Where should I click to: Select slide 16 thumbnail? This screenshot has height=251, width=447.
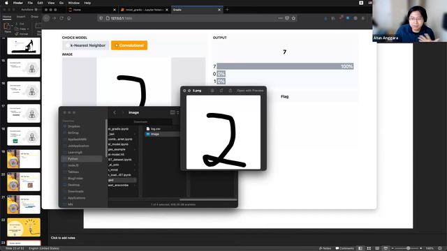click(x=24, y=91)
